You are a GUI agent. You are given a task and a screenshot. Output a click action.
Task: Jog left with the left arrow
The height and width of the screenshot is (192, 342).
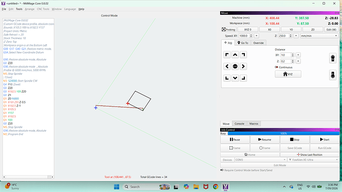pos(227,66)
